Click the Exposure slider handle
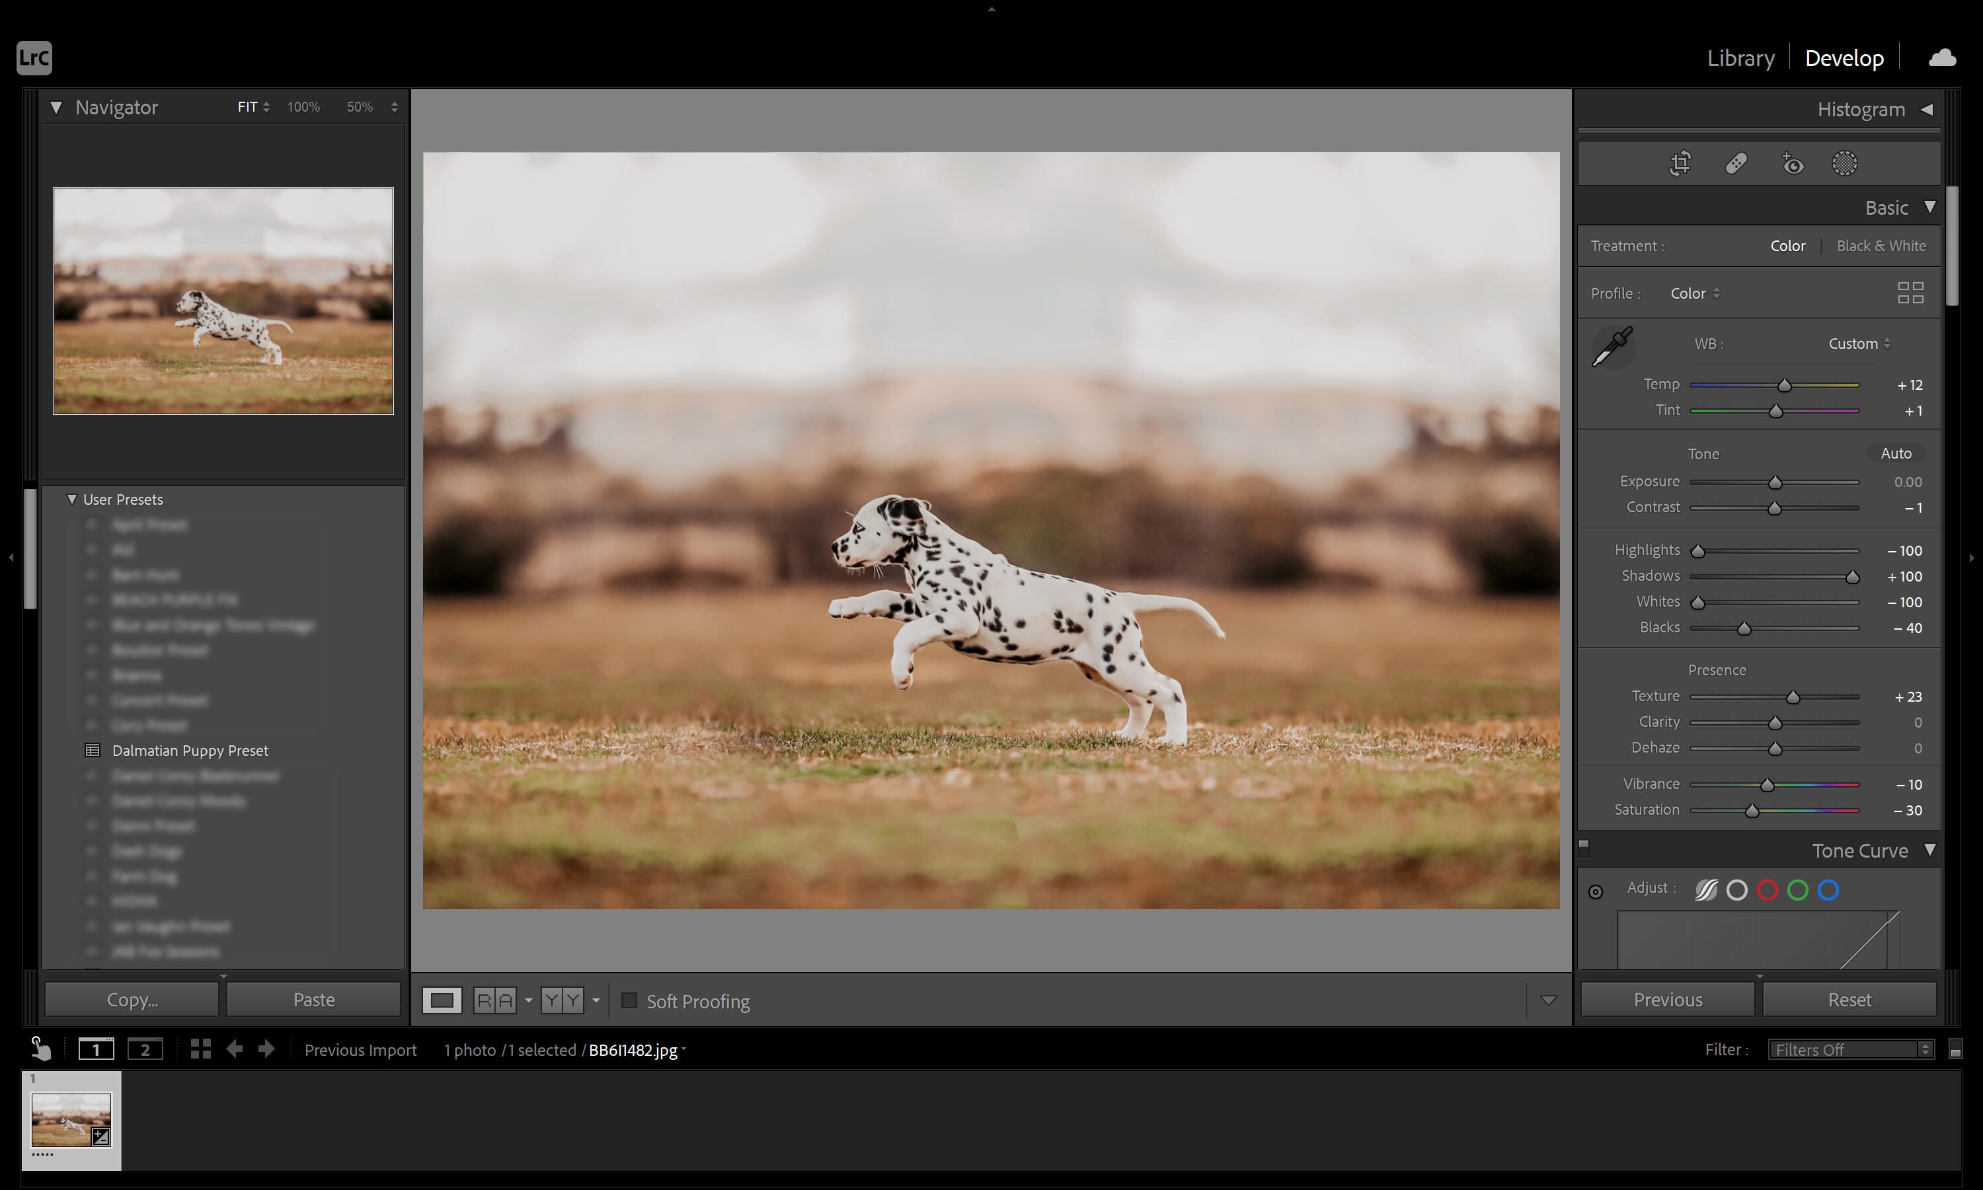Viewport: 1983px width, 1190px height. click(x=1774, y=482)
